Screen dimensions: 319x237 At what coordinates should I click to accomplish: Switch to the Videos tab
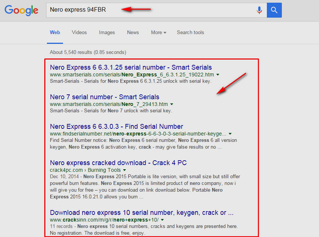click(79, 32)
